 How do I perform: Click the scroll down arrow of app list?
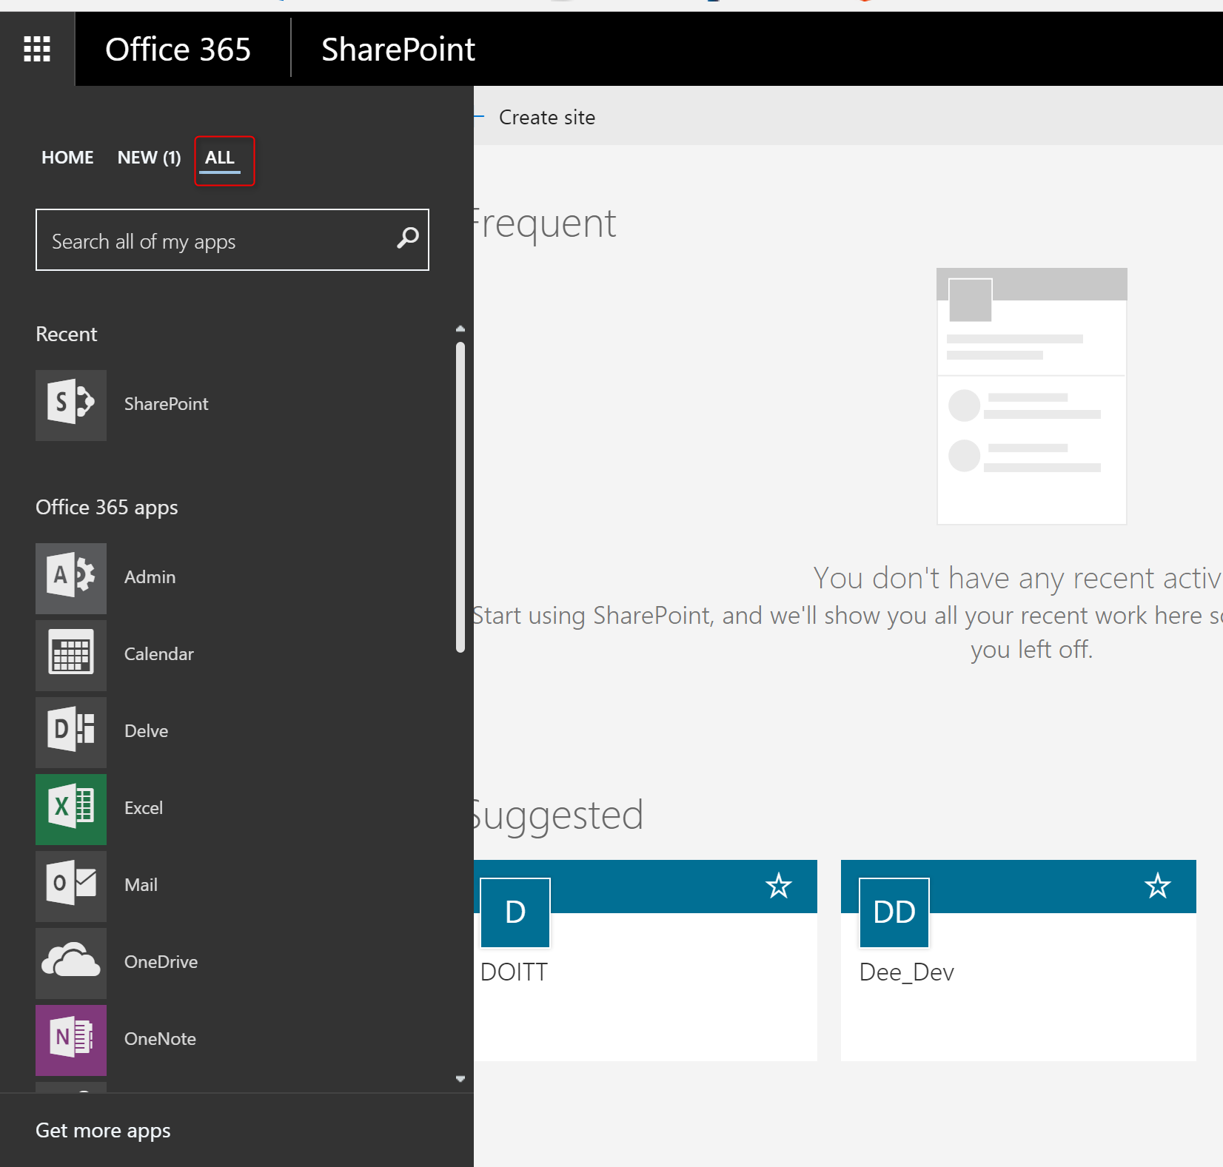[460, 1079]
